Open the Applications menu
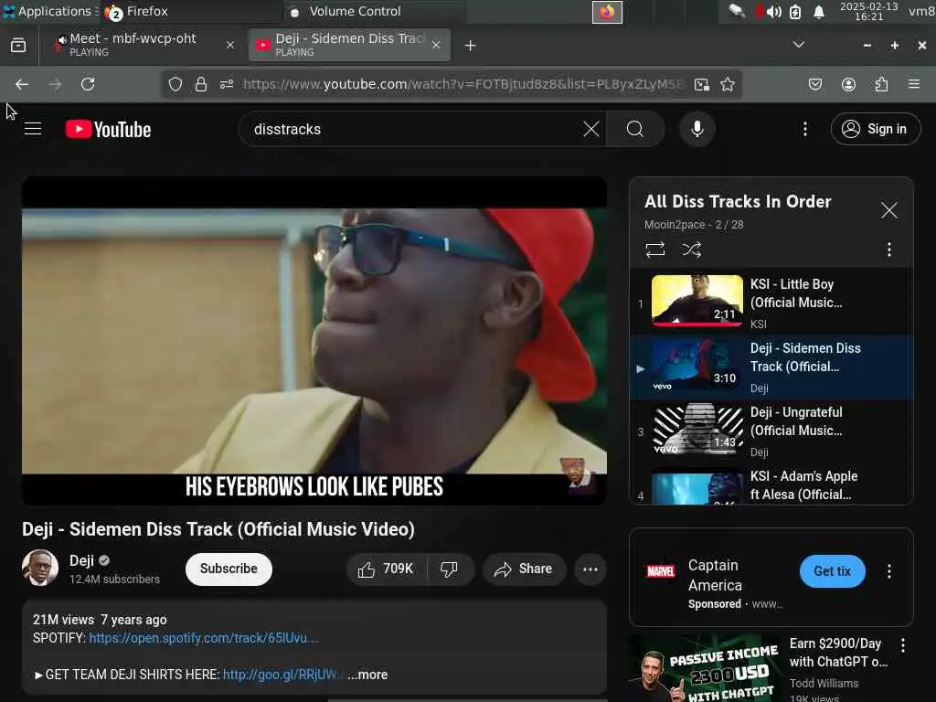The width and height of the screenshot is (936, 702). click(x=49, y=11)
